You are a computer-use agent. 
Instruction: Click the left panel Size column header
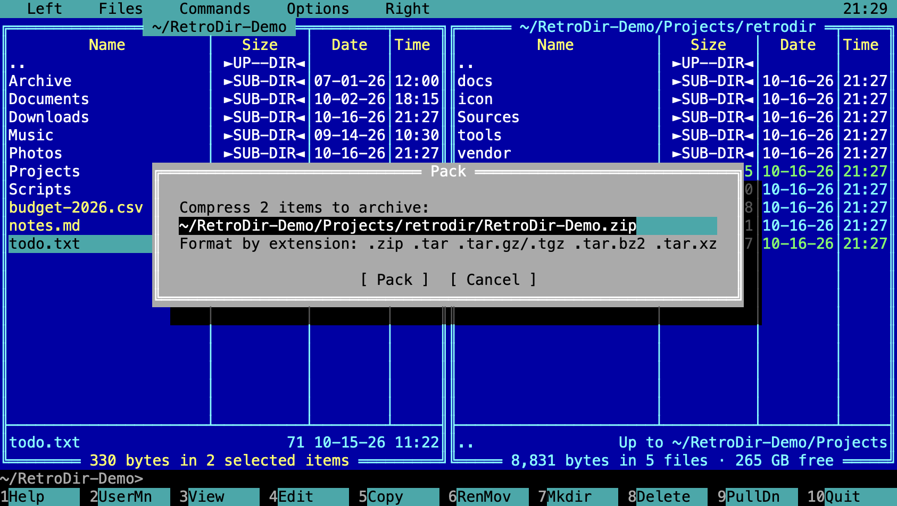pyautogui.click(x=260, y=45)
